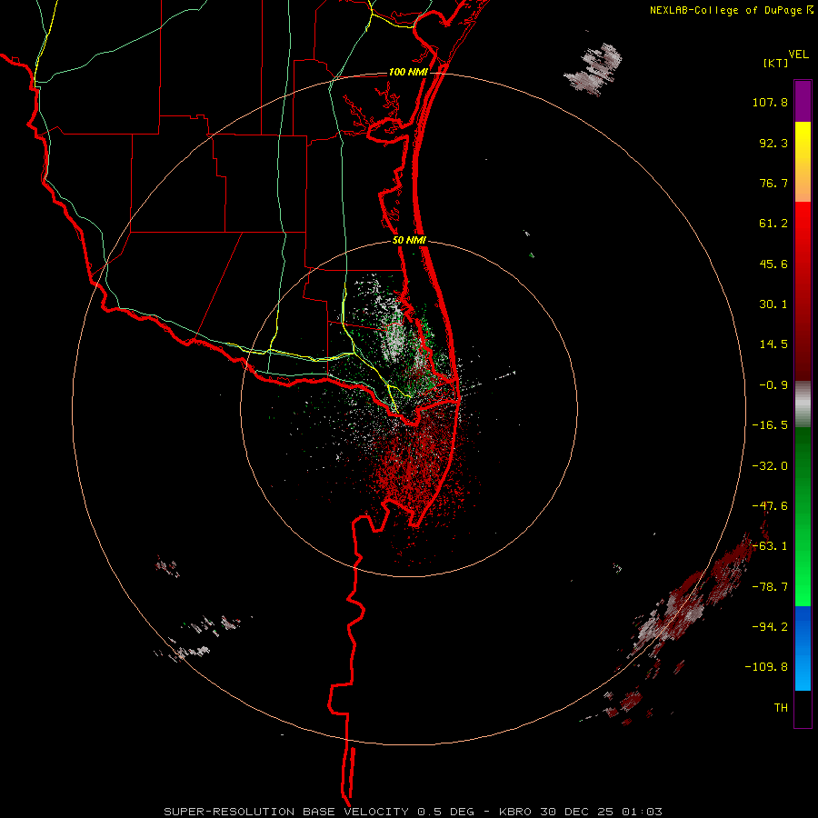
Task: Click the -109.8 velocity scale value
Action: 766,667
